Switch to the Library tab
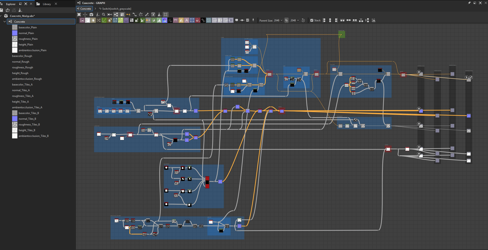488x250 pixels. 47,4
